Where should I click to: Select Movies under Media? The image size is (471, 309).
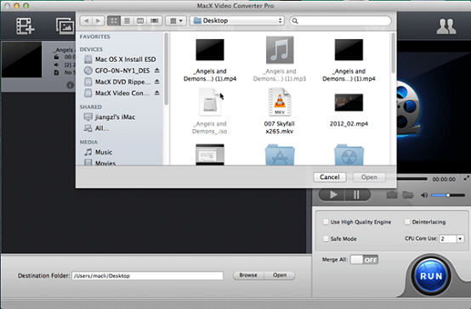(100, 163)
